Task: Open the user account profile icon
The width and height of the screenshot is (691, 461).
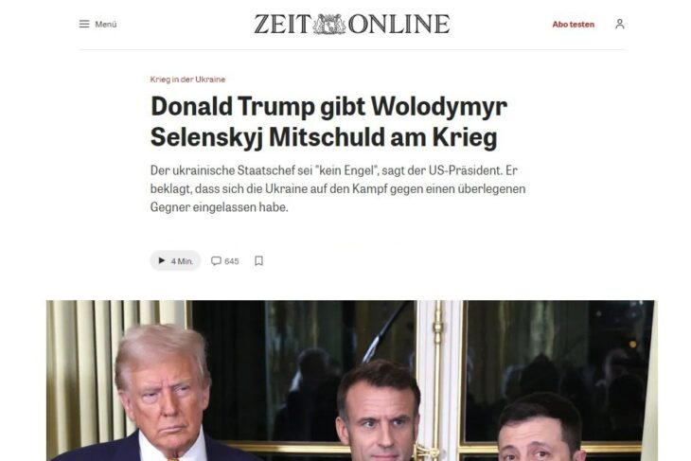Action: click(620, 24)
